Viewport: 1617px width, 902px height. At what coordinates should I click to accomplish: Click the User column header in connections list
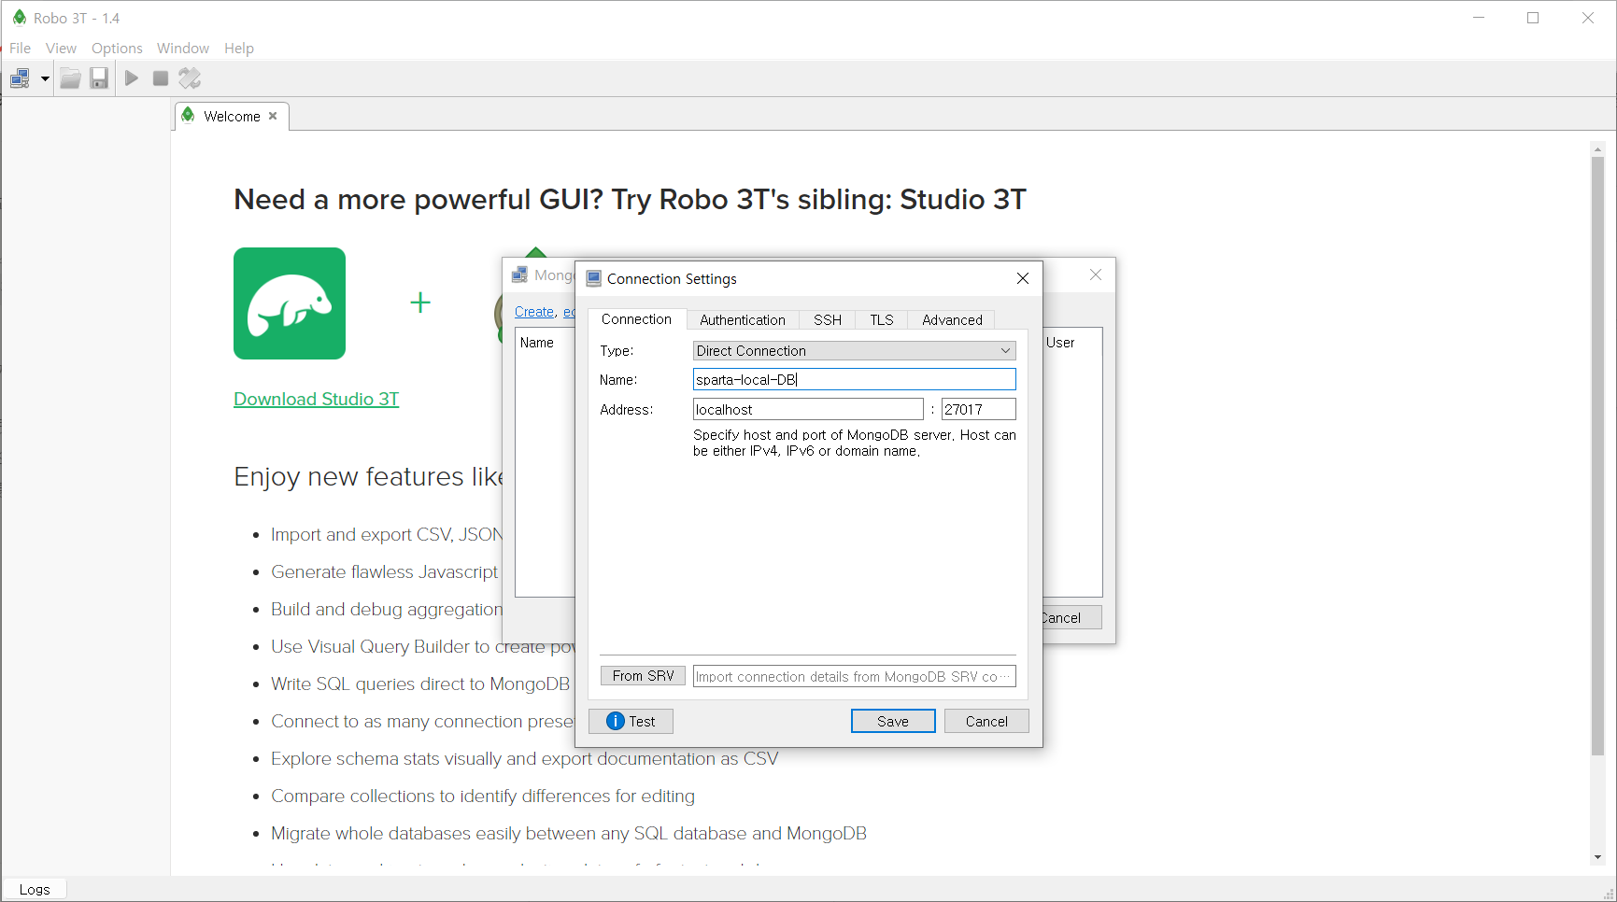coord(1060,343)
